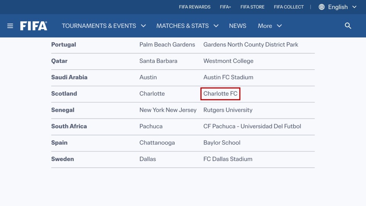Click the Scotland team name
This screenshot has width=366, height=206.
tap(64, 94)
